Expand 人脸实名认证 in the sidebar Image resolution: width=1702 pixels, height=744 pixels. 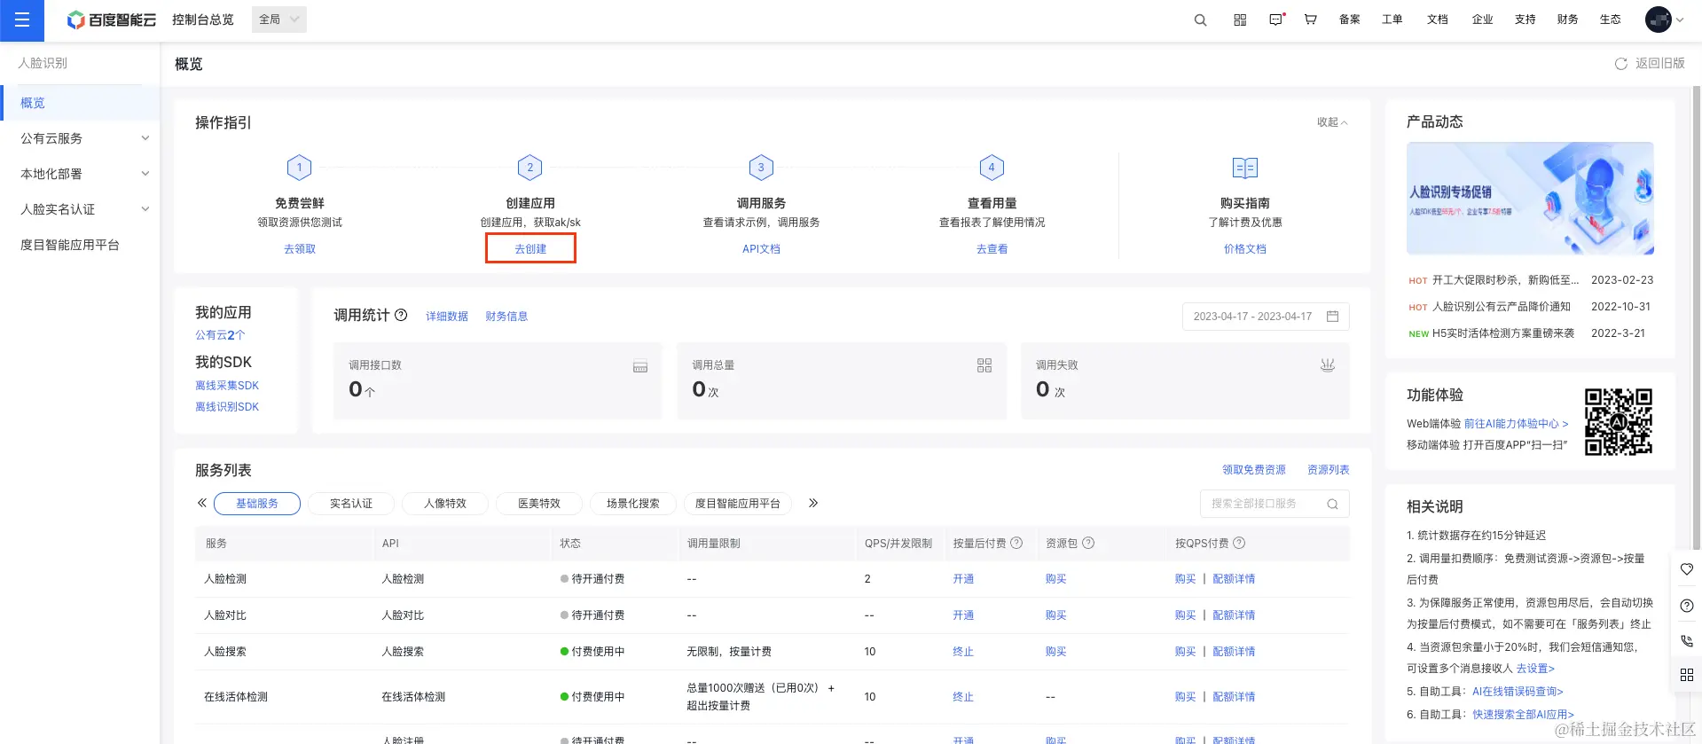(80, 209)
